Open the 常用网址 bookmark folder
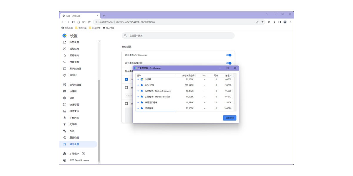Viewport: 353px width, 176px height. pyautogui.click(x=81, y=28)
